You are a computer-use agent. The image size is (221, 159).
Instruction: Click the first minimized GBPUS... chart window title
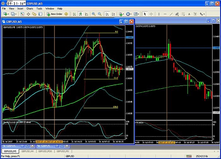coord(12,146)
